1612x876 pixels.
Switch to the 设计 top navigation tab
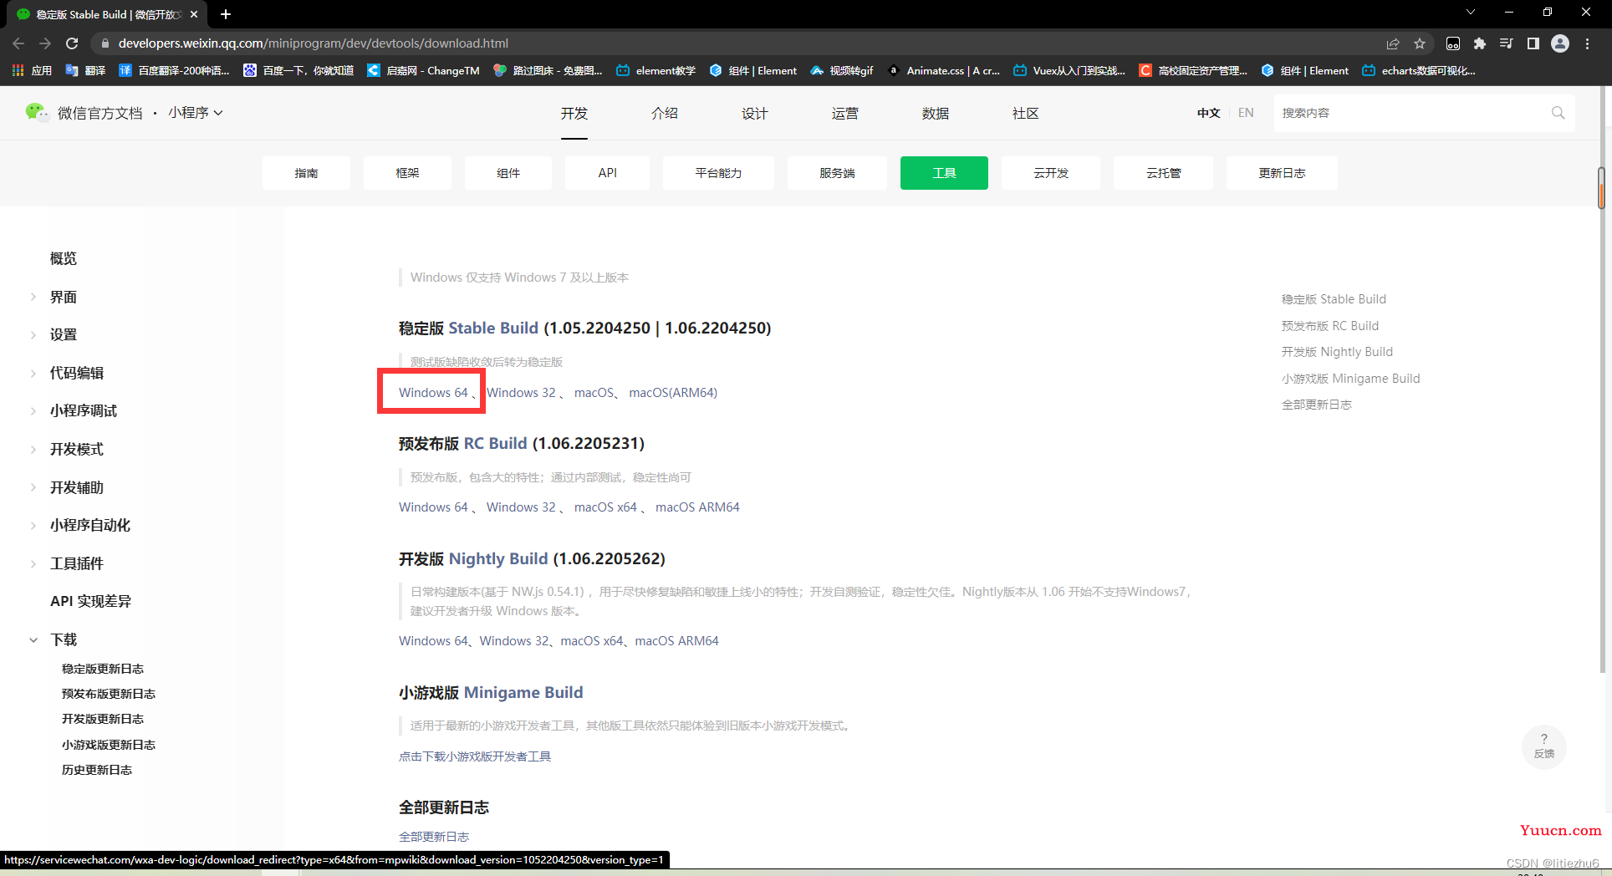pos(755,113)
